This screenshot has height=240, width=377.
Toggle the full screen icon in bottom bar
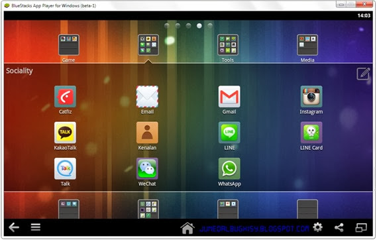point(361,227)
